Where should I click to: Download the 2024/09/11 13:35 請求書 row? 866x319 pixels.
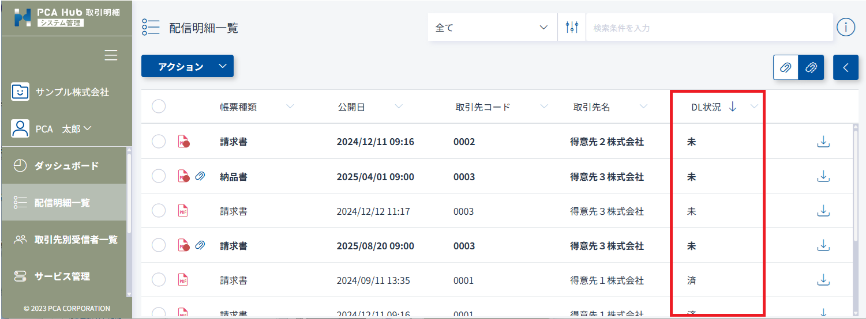(x=823, y=280)
